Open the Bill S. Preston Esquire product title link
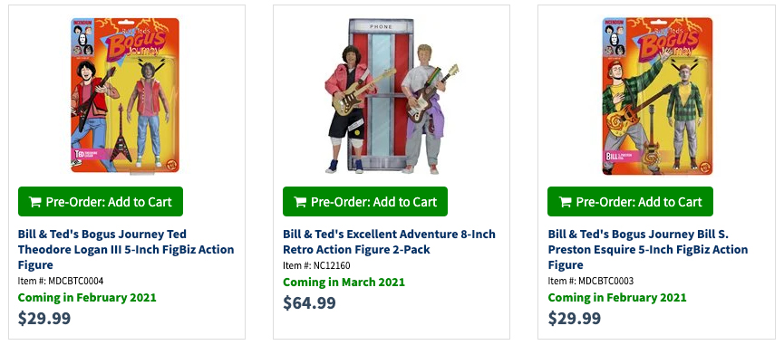Image resolution: width=784 pixels, height=345 pixels. pyautogui.click(x=648, y=249)
